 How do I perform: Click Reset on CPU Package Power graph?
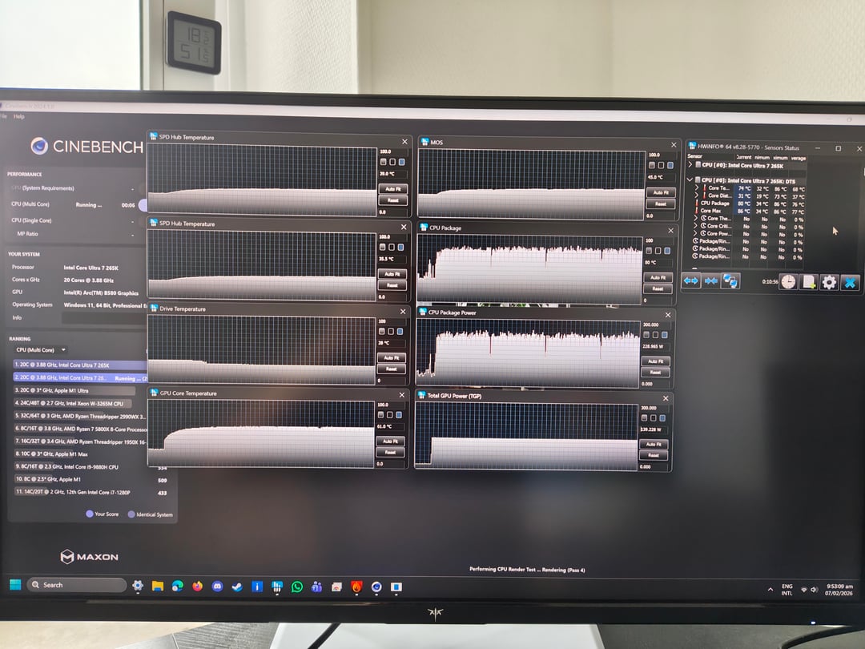pyautogui.click(x=655, y=373)
